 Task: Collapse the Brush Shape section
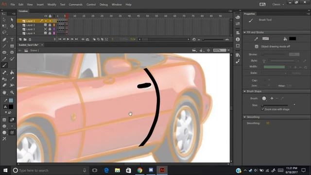pos(244,91)
